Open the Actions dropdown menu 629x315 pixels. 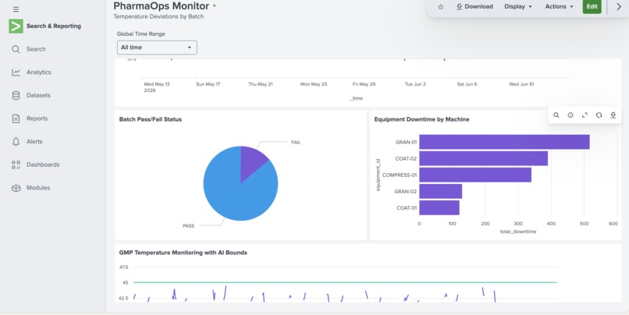pos(559,7)
